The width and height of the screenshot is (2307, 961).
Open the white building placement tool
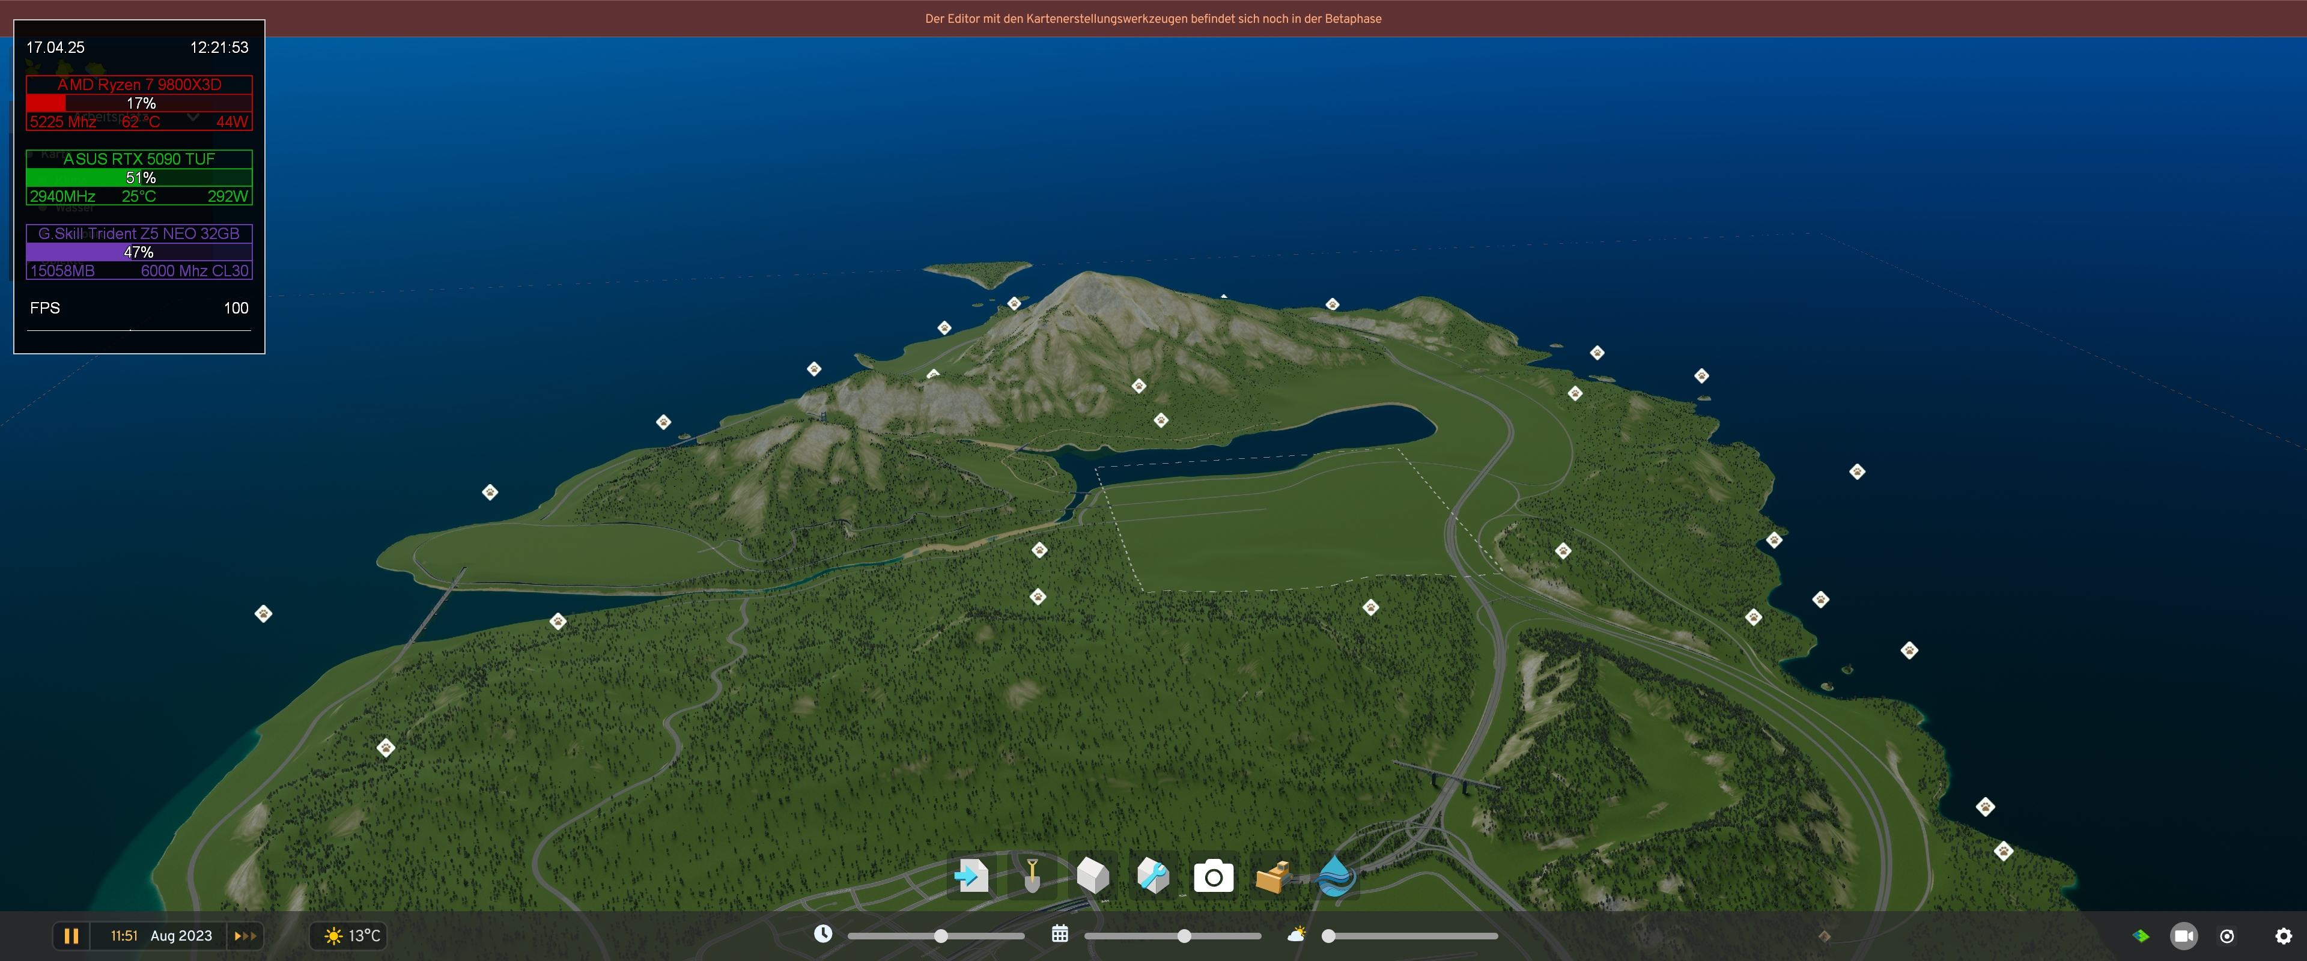1093,876
